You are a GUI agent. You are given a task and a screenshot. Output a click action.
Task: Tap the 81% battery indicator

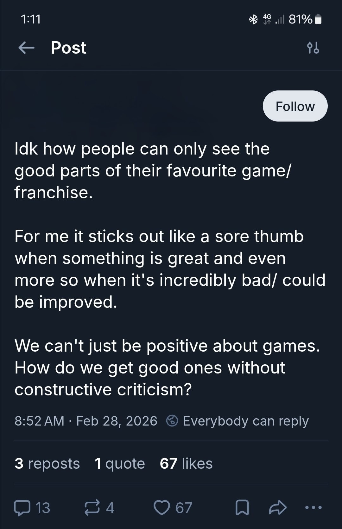[x=305, y=20]
